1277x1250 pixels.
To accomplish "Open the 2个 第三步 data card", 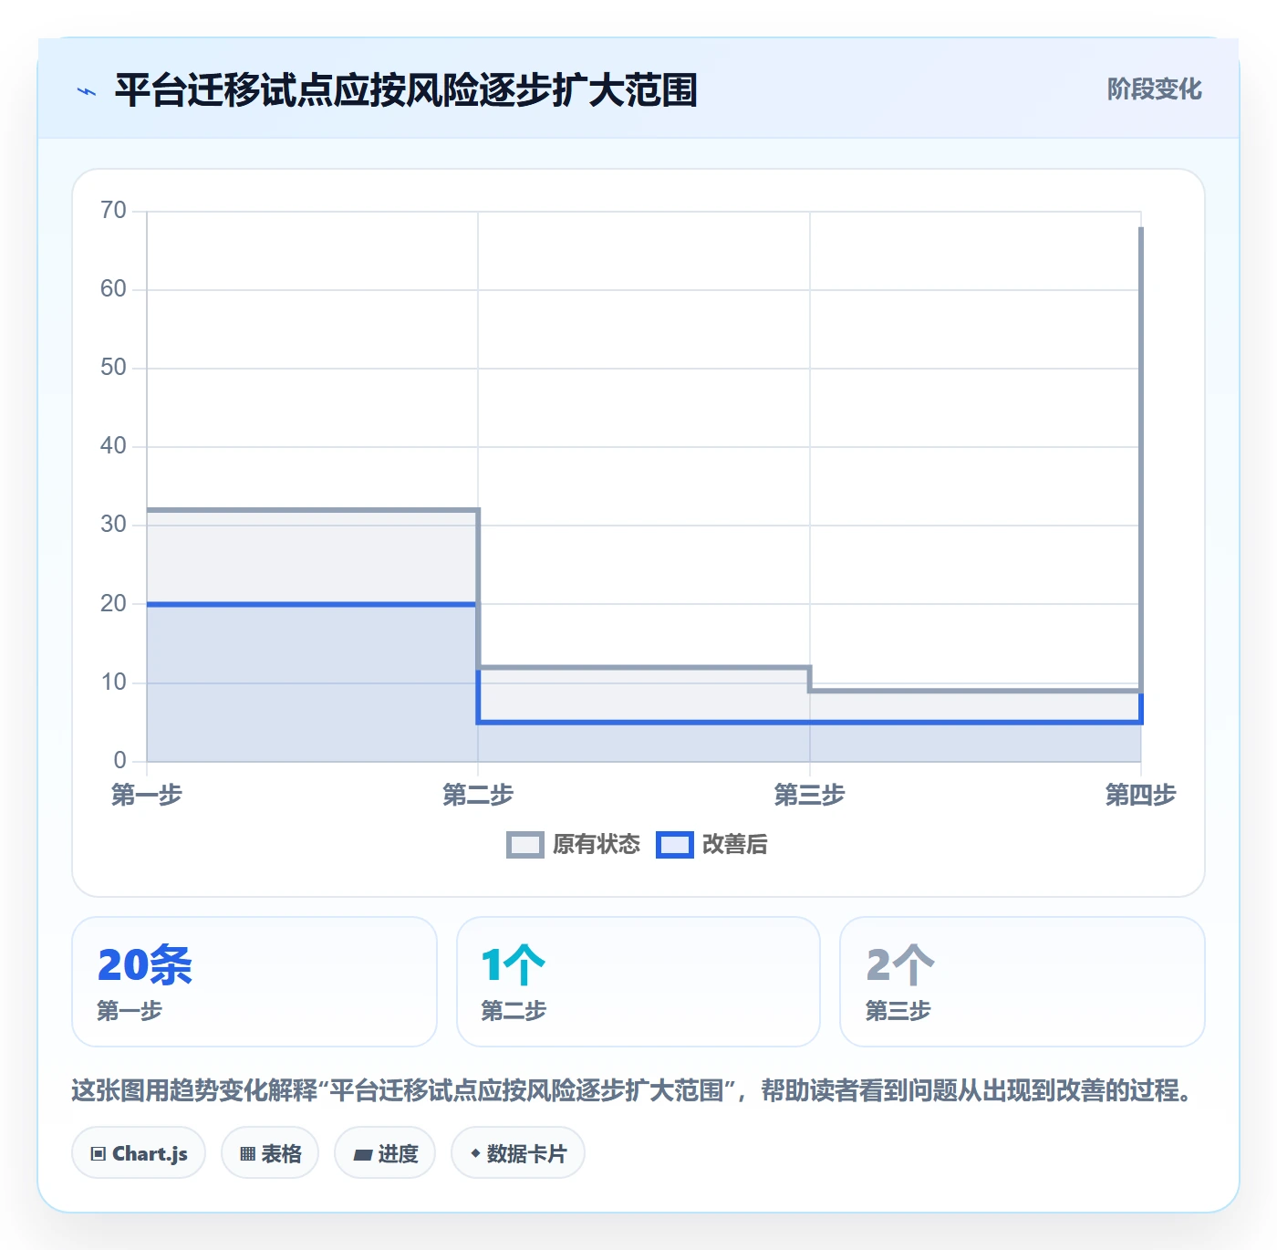I will (1023, 982).
